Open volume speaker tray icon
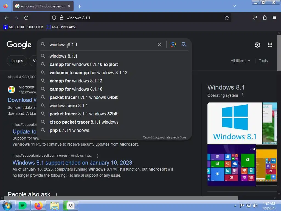The width and height of the screenshot is (281, 211). (255, 206)
